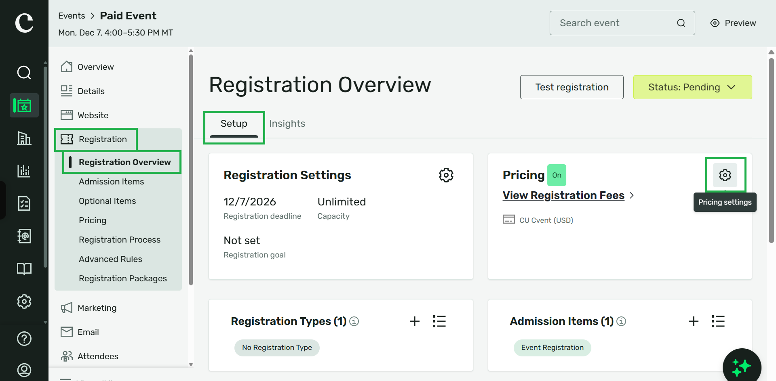776x381 pixels.
Task: Open the Pricing settings gear
Action: (x=725, y=175)
